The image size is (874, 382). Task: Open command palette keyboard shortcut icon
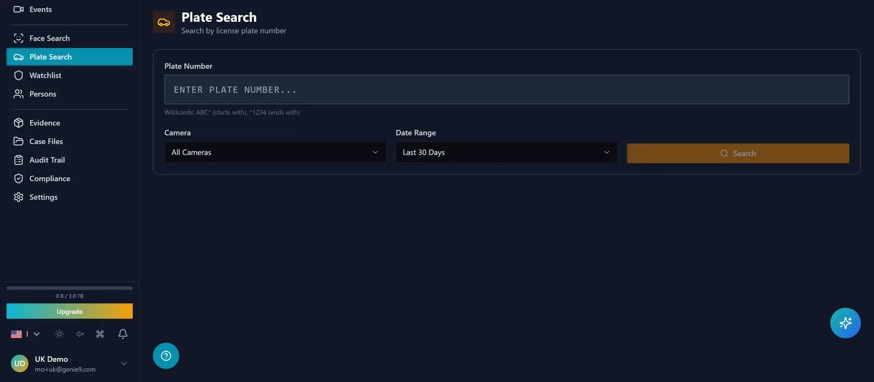coord(100,334)
